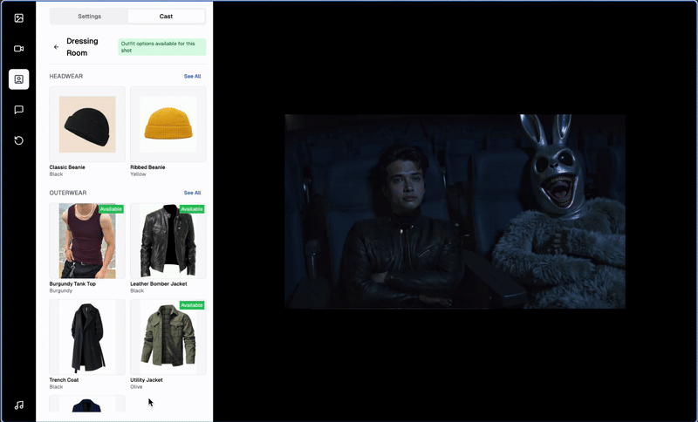Click the "Outfit options available for this shot" notice
The image size is (698, 422).
(162, 47)
